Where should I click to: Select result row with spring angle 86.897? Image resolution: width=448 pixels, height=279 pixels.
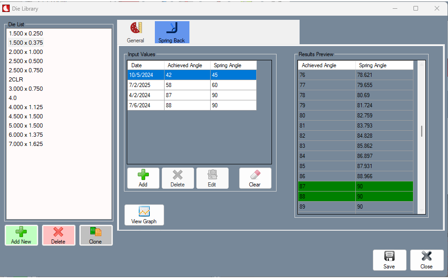(x=356, y=156)
